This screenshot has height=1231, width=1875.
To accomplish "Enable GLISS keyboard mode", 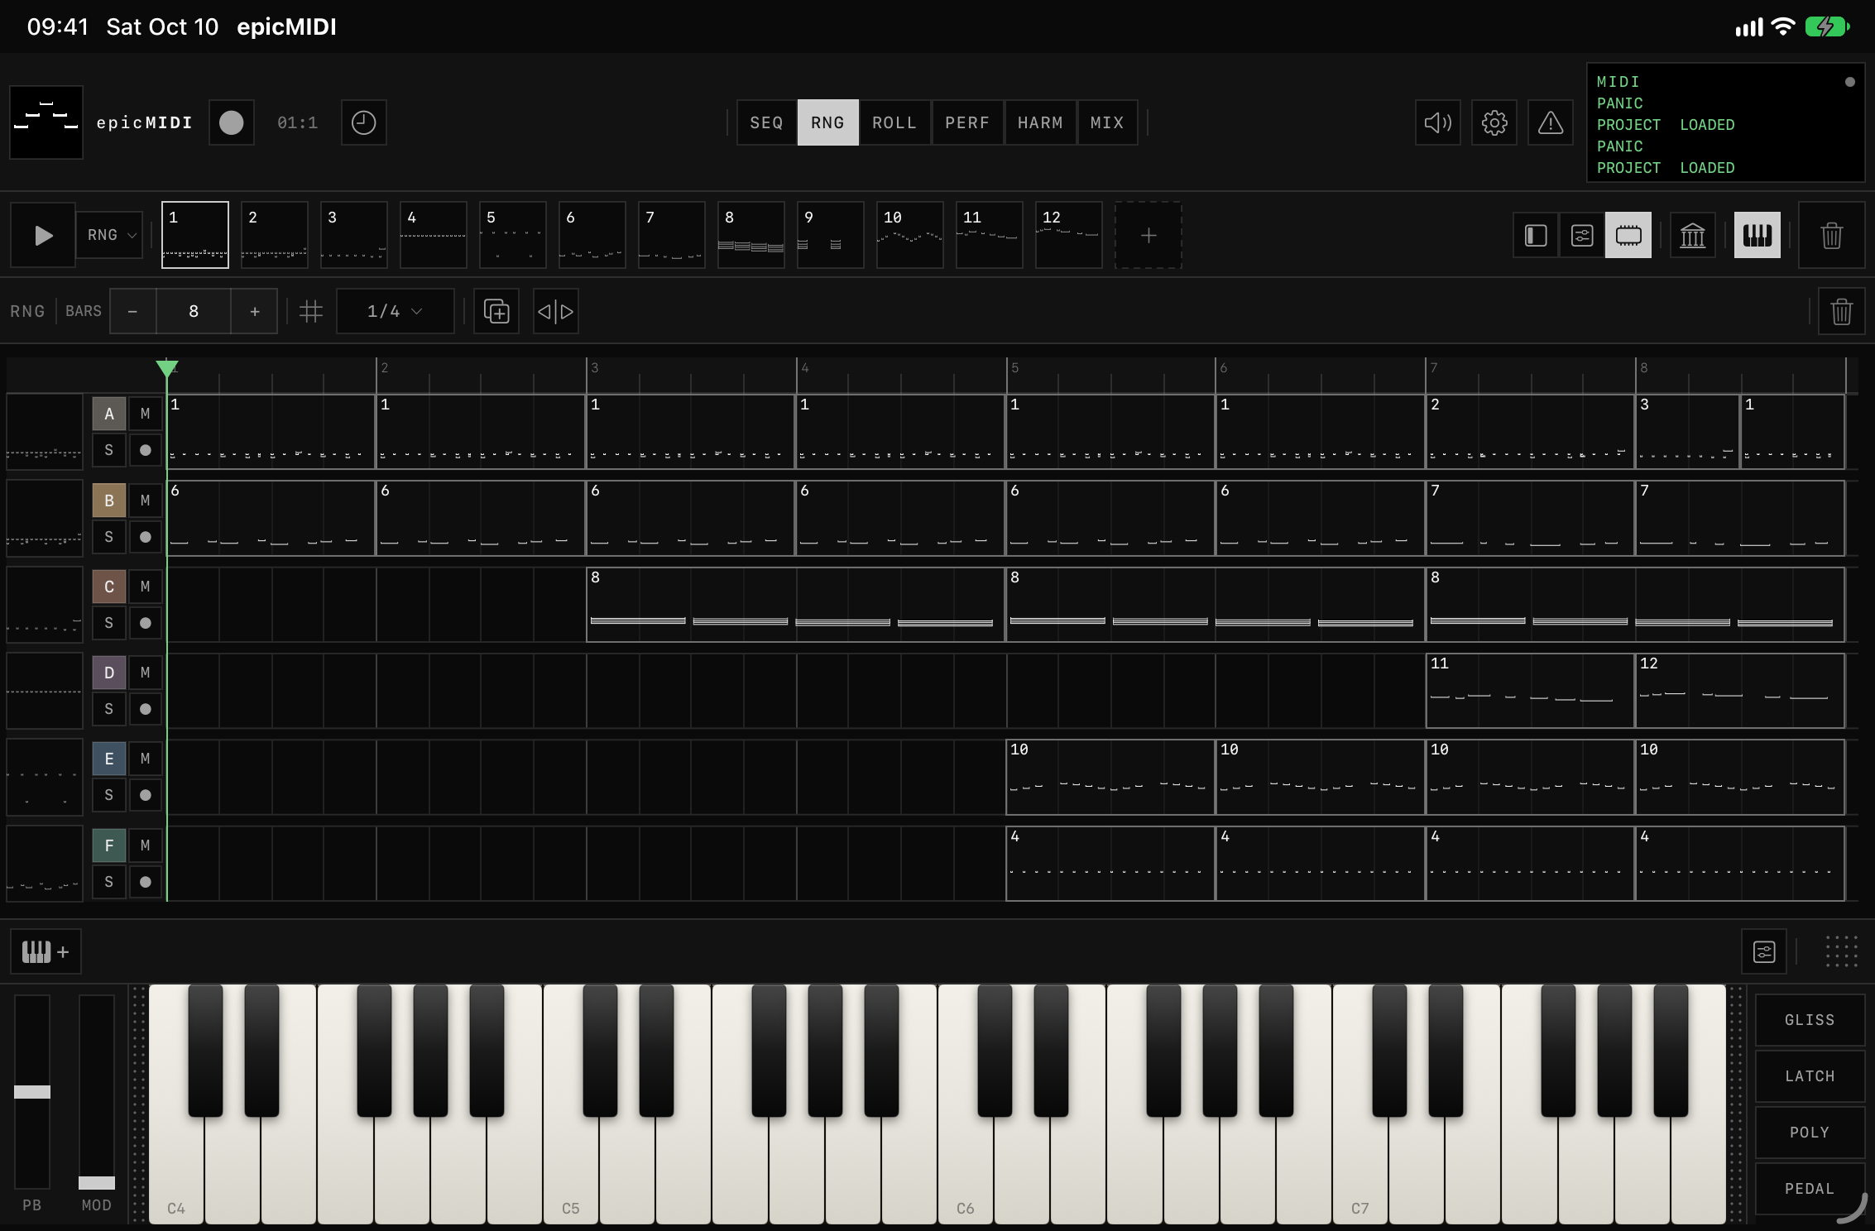I will pos(1810,1020).
